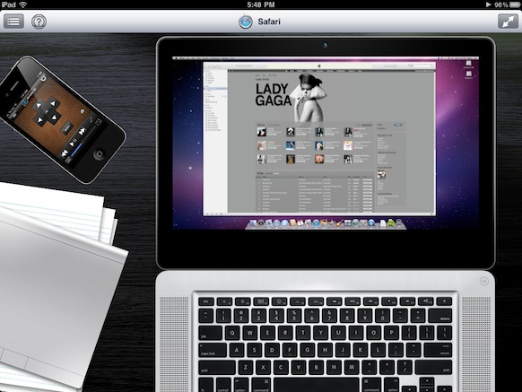522x392 pixels.
Task: Tap the F1 brightness down key
Action: click(x=224, y=301)
